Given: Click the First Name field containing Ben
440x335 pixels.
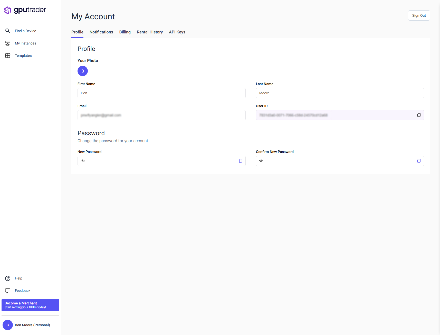Looking at the screenshot, I should (161, 93).
